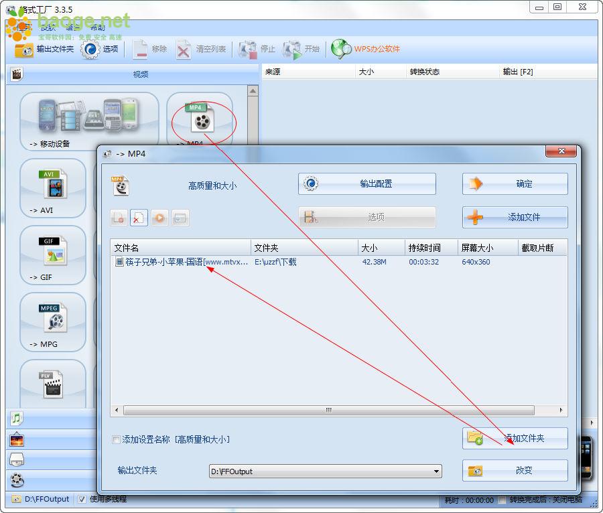
Task: Choose the GIF conversion icon
Action: [x=53, y=252]
